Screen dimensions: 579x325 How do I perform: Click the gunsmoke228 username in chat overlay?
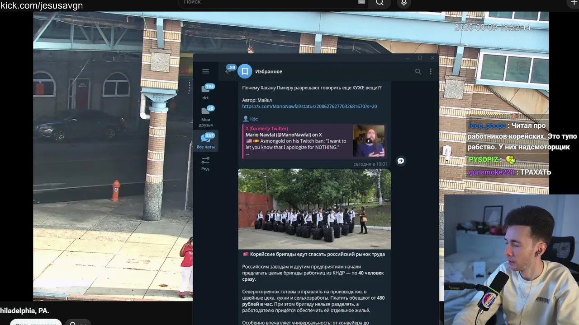(491, 172)
